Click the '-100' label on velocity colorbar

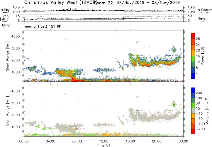[x=200, y=124]
